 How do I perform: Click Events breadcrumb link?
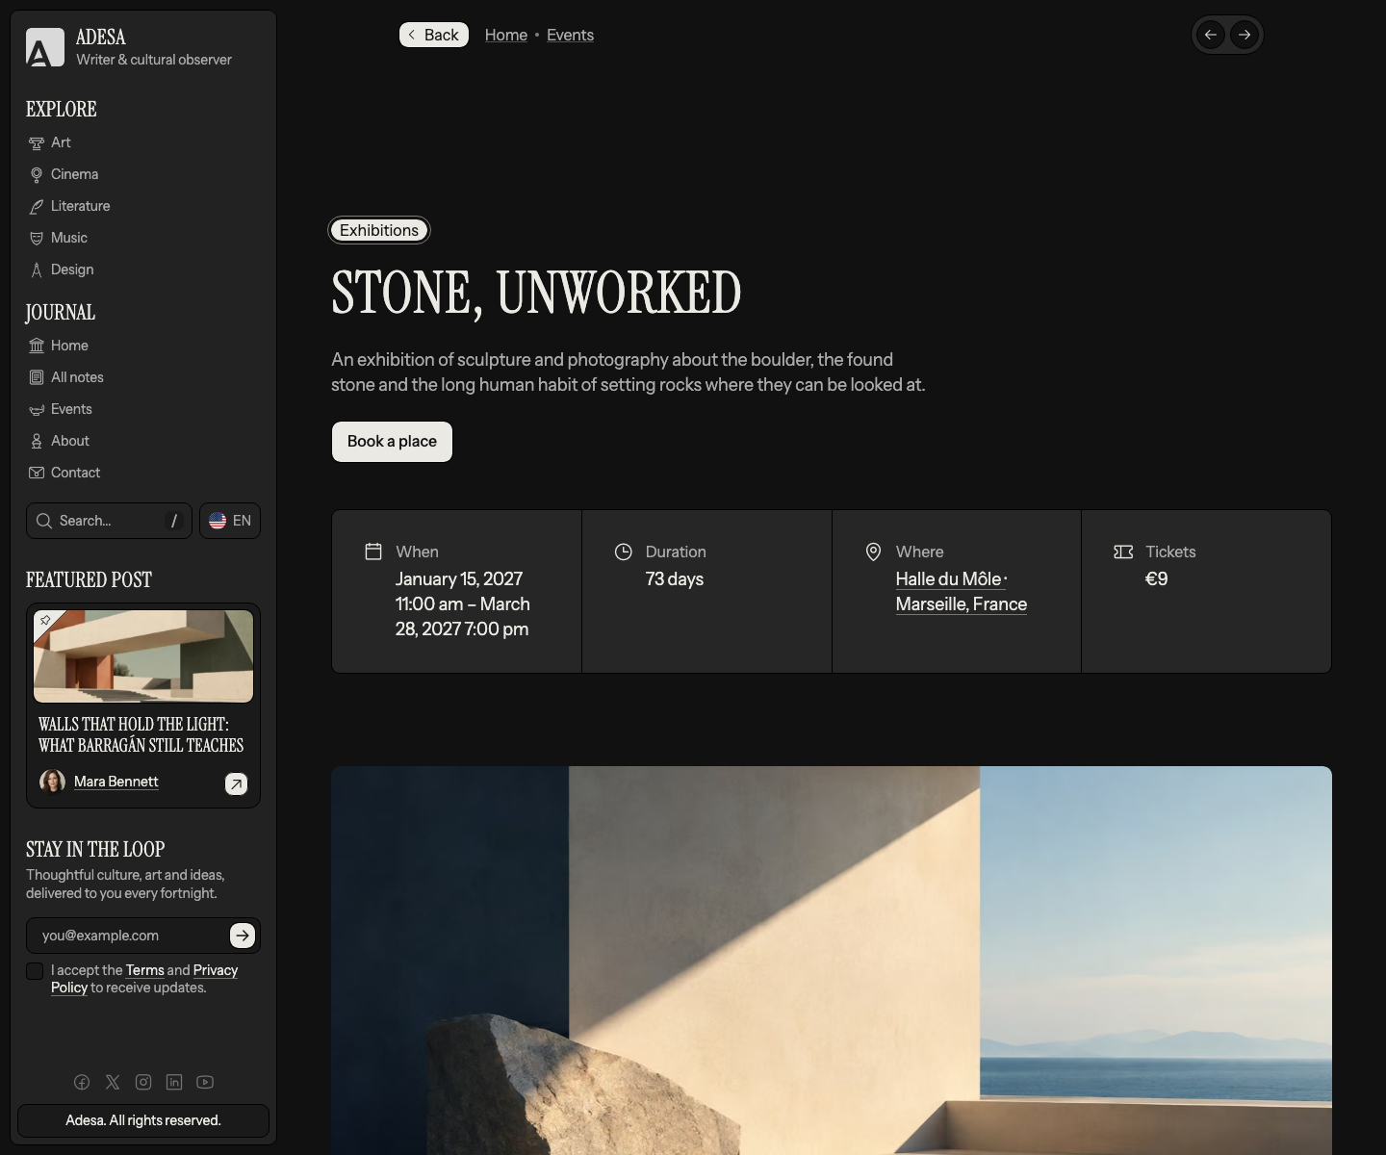[570, 35]
